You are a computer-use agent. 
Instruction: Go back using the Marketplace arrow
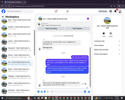tap(3, 17)
